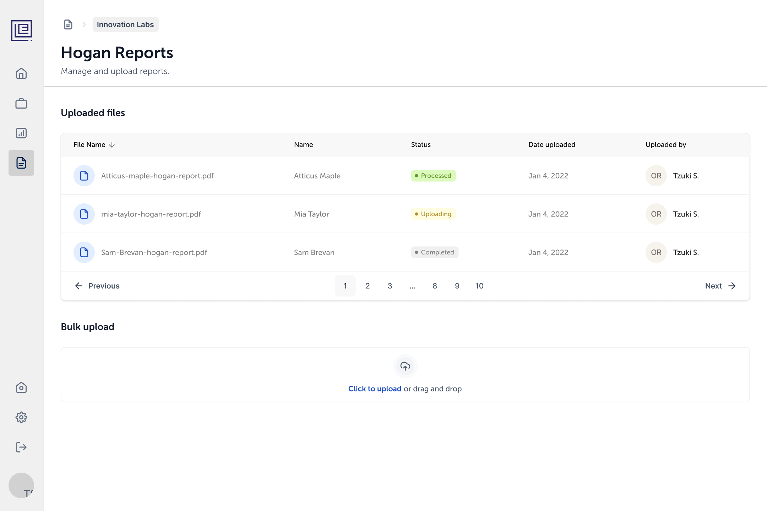The height and width of the screenshot is (511, 767).
Task: Click the breadcrumb document icon
Action: [68, 24]
